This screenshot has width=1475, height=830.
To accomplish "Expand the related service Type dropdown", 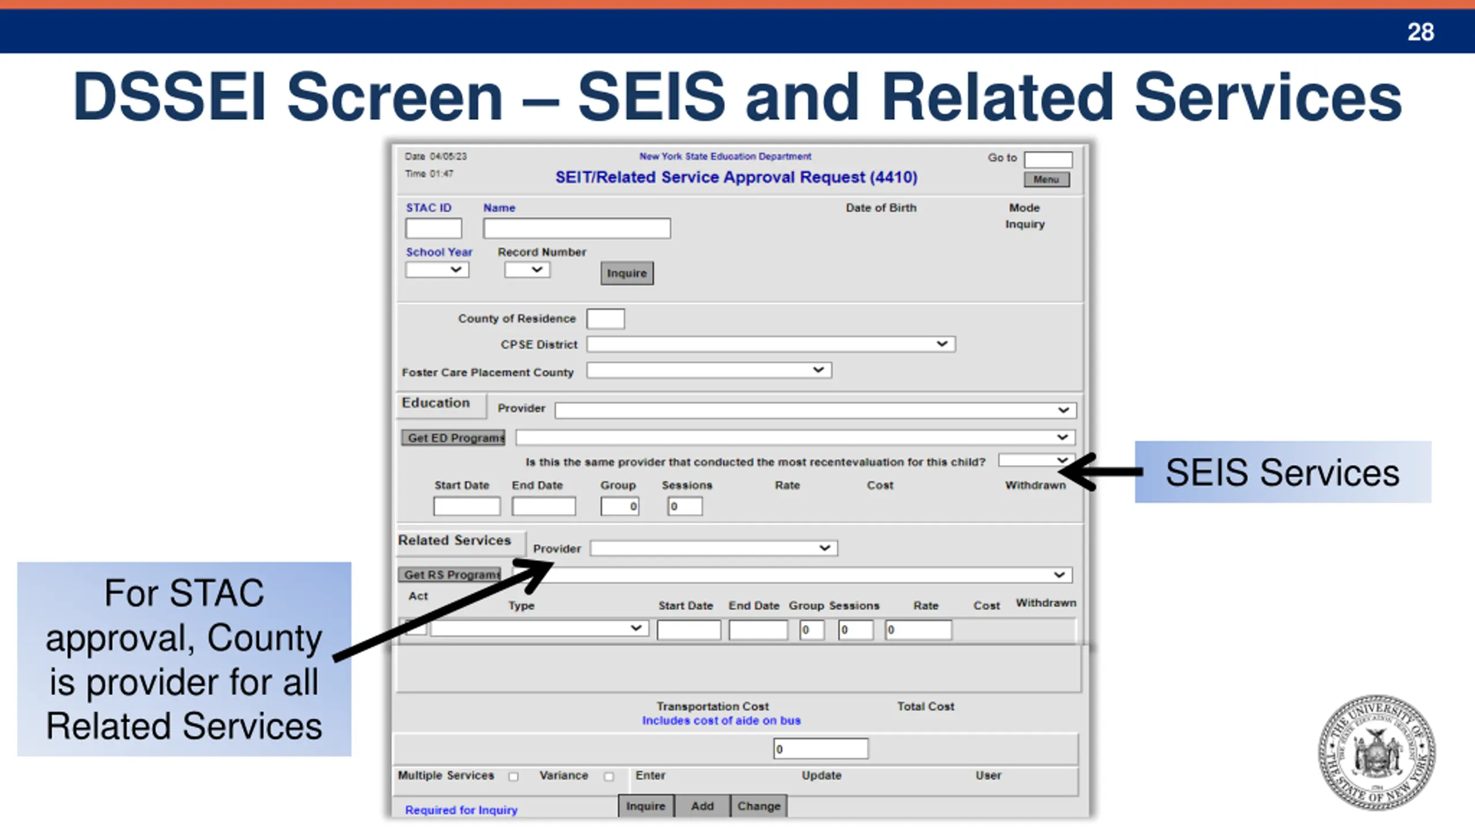I will [540, 628].
